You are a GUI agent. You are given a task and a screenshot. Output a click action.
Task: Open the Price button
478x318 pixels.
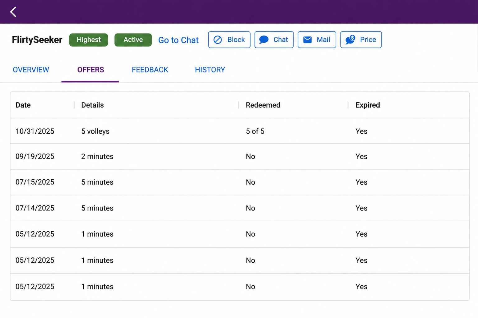pos(361,39)
